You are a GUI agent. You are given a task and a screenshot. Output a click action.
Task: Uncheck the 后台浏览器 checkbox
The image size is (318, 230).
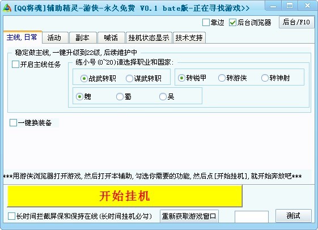[232, 22]
